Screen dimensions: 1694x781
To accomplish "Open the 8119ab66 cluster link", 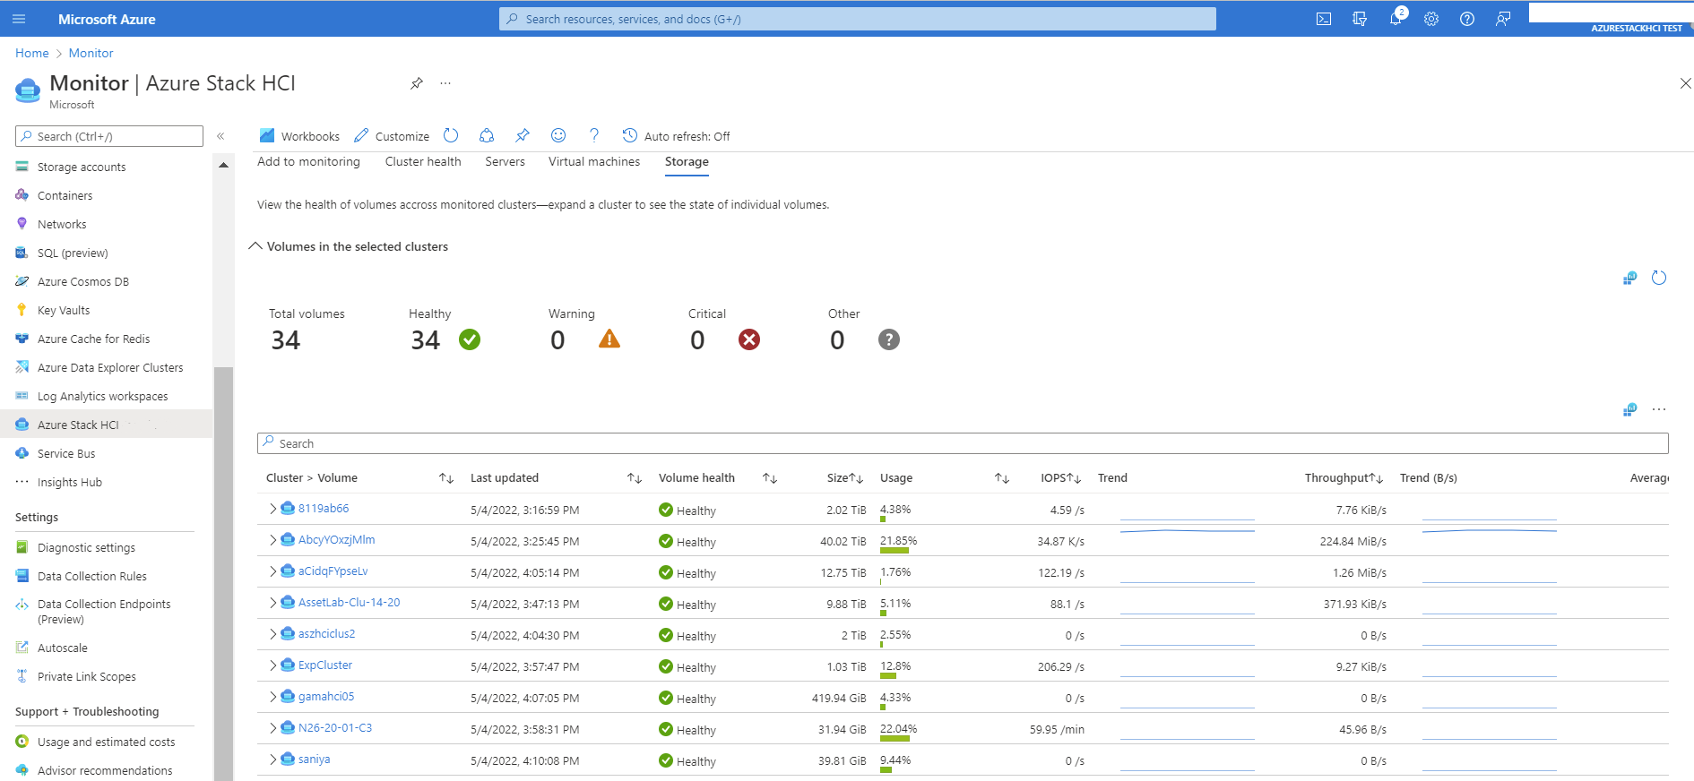I will pyautogui.click(x=324, y=508).
